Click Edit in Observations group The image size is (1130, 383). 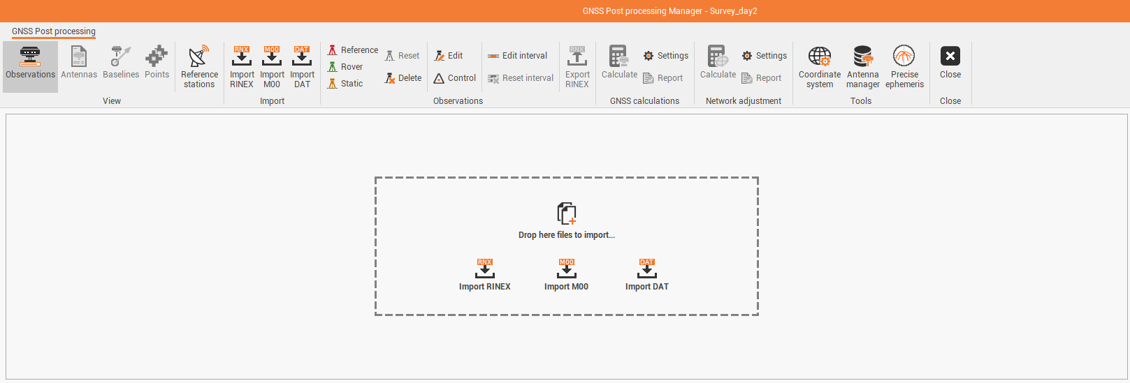449,56
